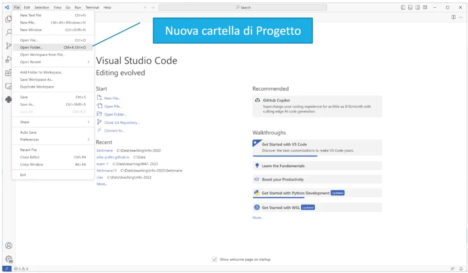Image resolution: width=468 pixels, height=273 pixels.
Task: Open the Search view in the activity bar
Action: 9,32
